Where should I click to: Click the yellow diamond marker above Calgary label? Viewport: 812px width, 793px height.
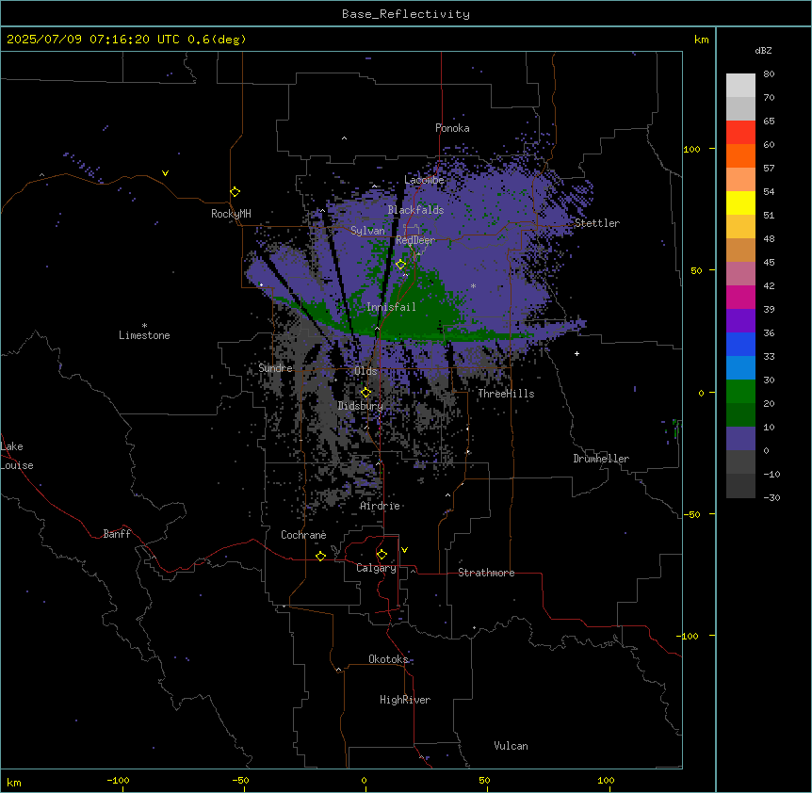click(x=382, y=555)
